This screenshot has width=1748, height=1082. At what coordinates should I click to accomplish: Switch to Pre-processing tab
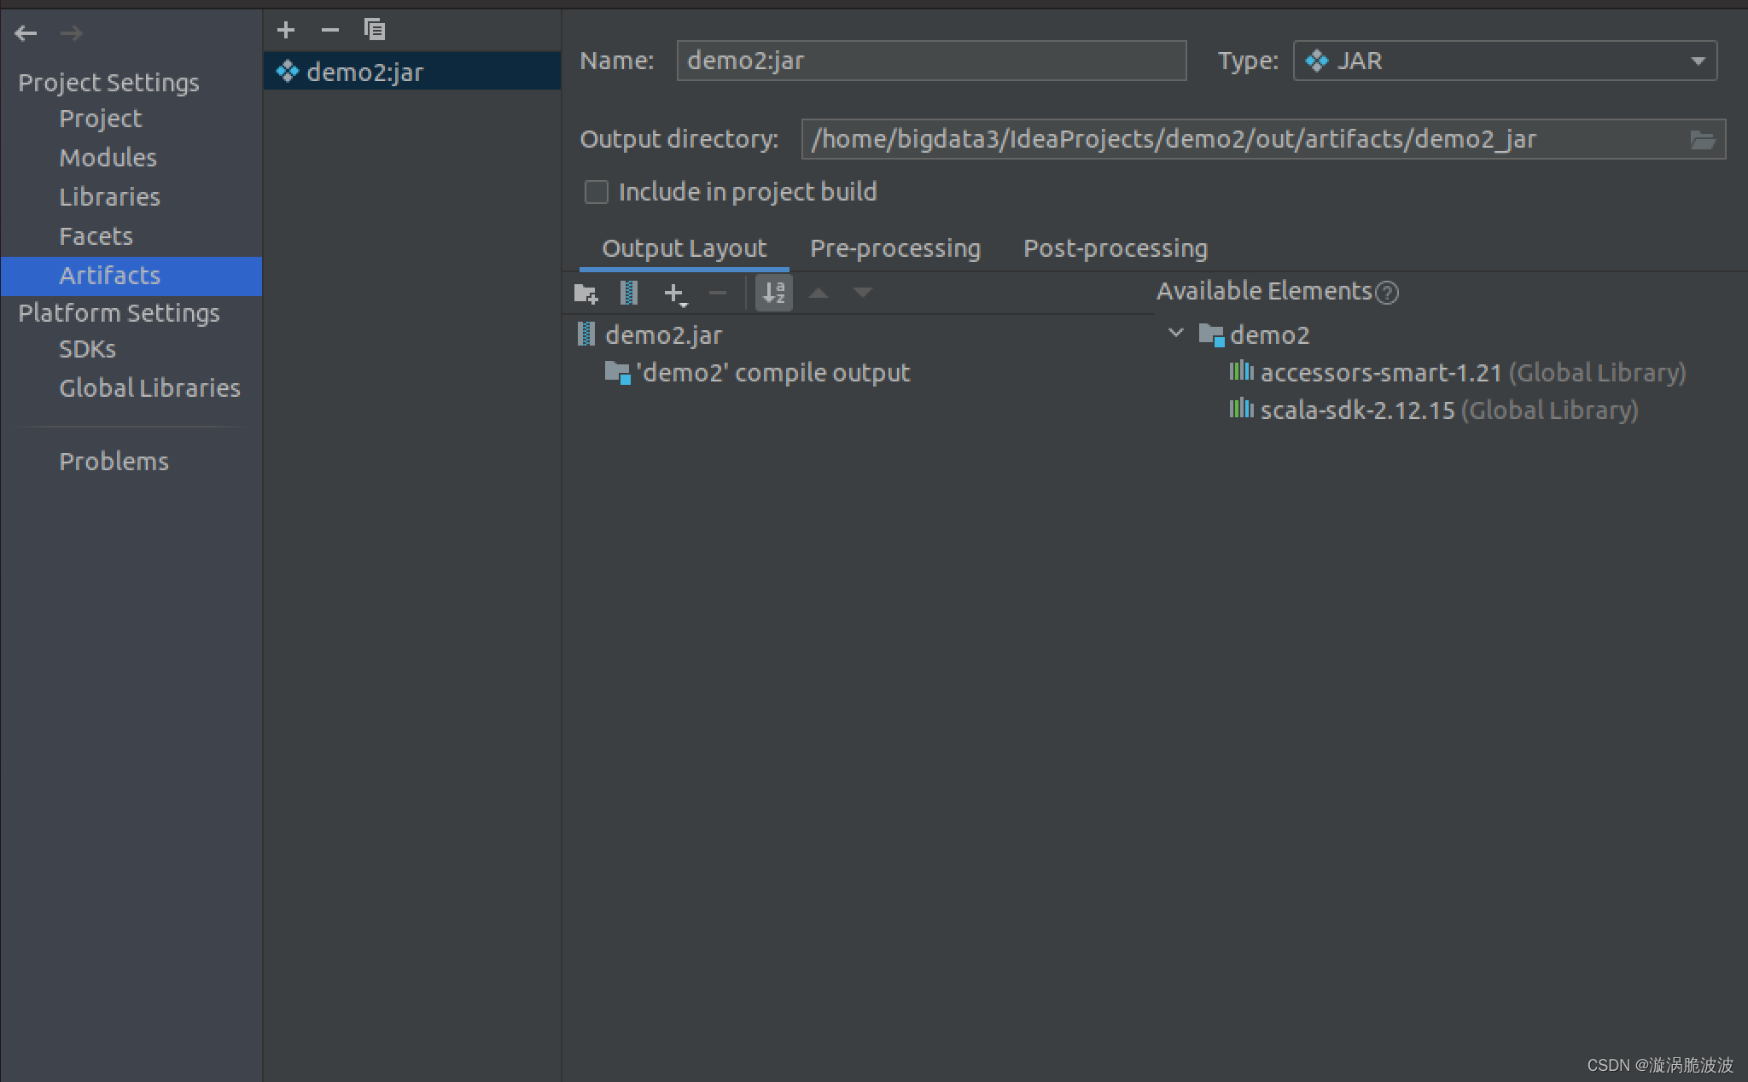[895, 248]
